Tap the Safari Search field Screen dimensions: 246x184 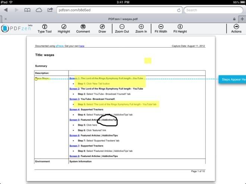pos(213,10)
